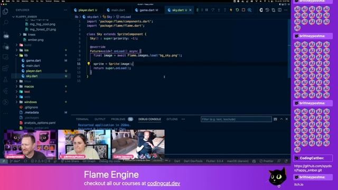The image size is (338, 190).
Task: Select sky.dart in the file tree
Action: pyautogui.click(x=32, y=76)
